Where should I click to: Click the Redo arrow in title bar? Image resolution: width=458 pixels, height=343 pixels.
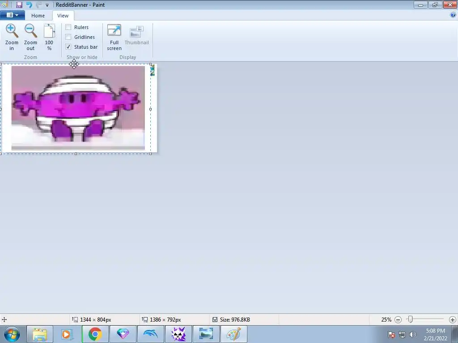[x=38, y=4]
